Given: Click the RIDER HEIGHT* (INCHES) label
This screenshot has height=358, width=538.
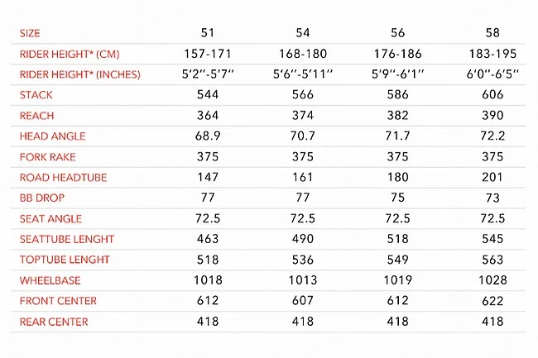Looking at the screenshot, I should pos(74,75).
